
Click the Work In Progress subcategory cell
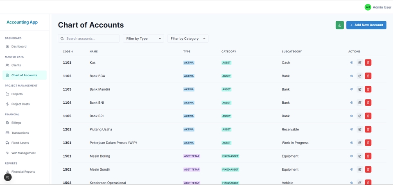[295, 143]
